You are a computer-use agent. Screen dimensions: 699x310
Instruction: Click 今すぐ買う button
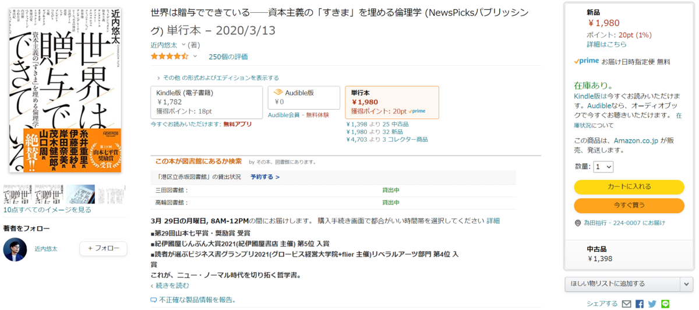click(629, 205)
